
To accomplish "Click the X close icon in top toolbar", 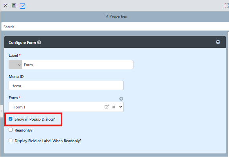I will [5, 5].
